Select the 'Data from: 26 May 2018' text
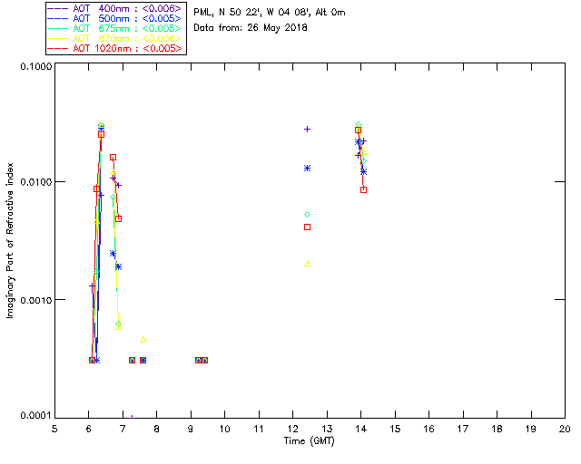 (251, 28)
